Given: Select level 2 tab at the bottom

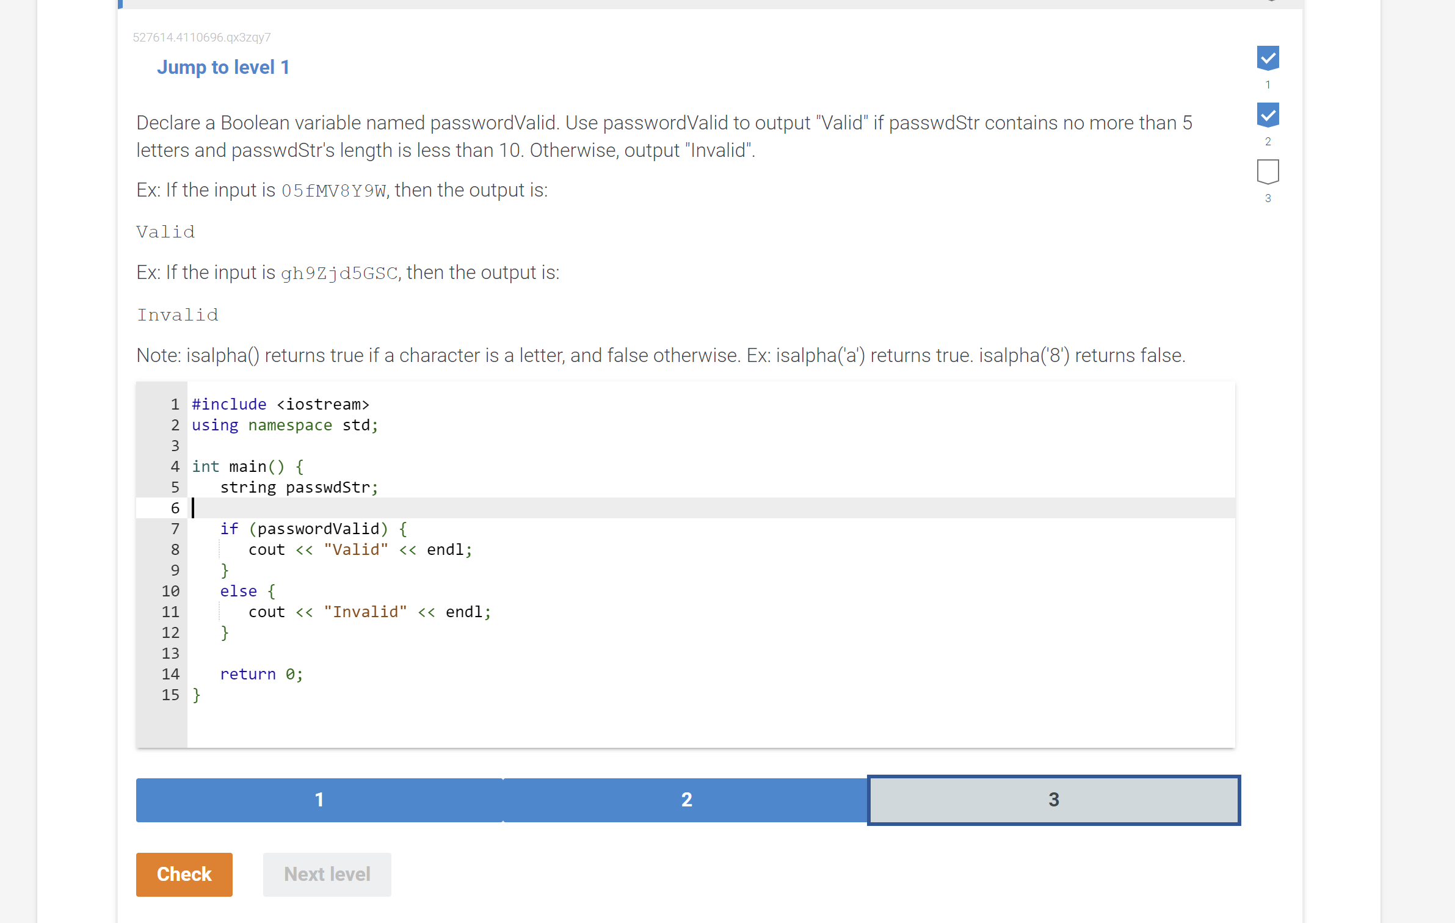Looking at the screenshot, I should click(686, 800).
